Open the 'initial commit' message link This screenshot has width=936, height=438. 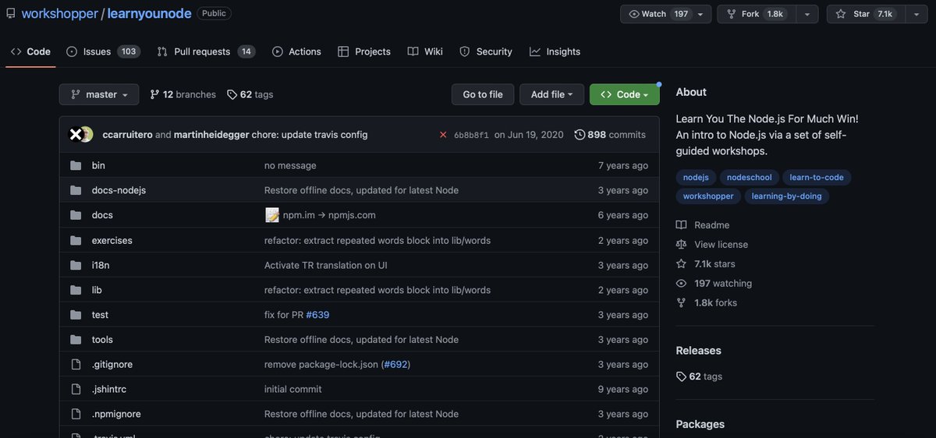click(x=293, y=389)
